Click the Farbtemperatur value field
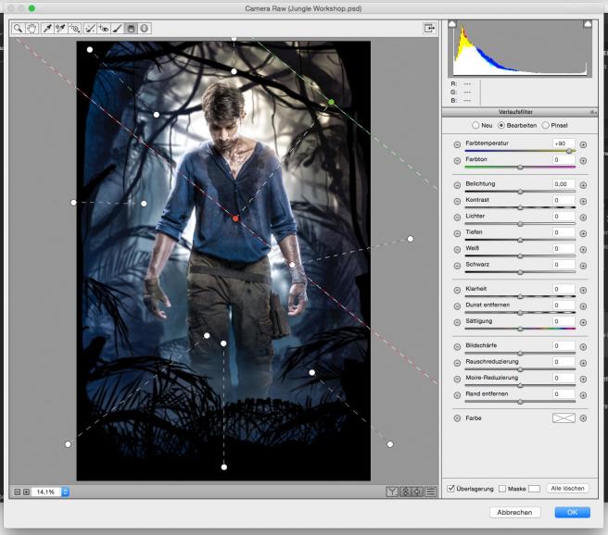Screen dimensions: 608x535 [564, 143]
